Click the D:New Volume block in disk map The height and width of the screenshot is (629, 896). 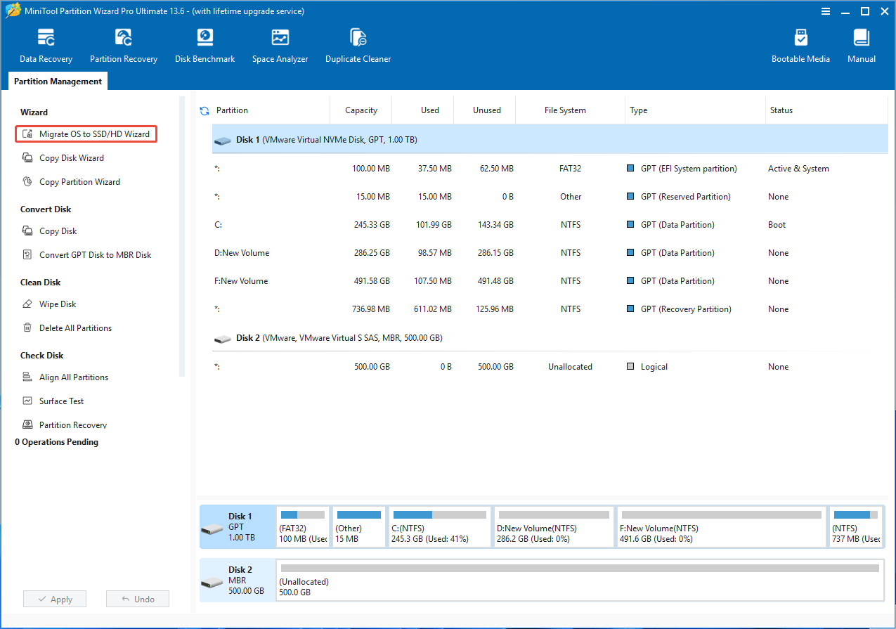[553, 527]
